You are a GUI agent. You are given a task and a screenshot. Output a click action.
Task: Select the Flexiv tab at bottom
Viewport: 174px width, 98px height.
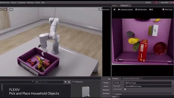(114, 97)
